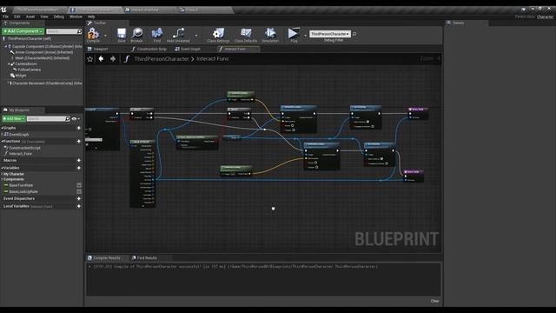Image resolution: width=556 pixels, height=313 pixels.
Task: Select the FollowCamera component
Action: (29, 70)
